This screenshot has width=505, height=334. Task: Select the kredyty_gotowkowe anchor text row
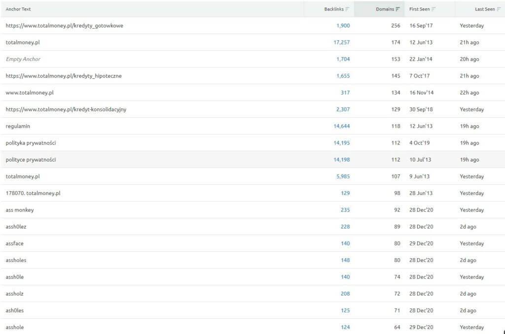coord(64,26)
